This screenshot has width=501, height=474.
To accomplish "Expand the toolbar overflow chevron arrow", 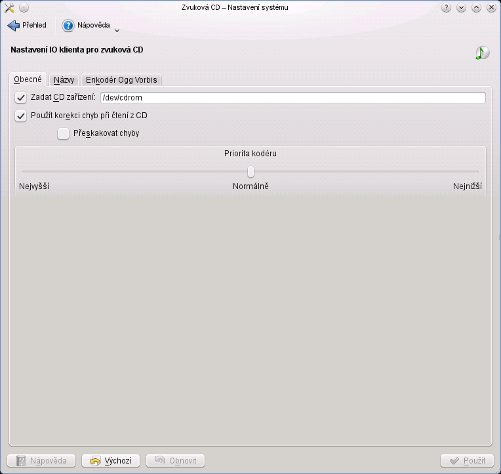I will point(117,31).
